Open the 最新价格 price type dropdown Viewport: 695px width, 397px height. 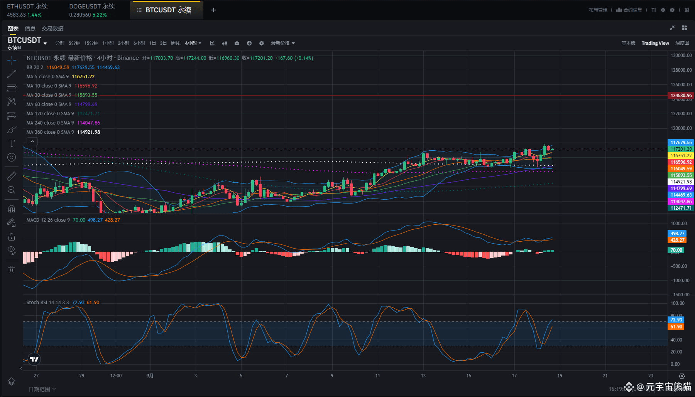click(x=282, y=43)
